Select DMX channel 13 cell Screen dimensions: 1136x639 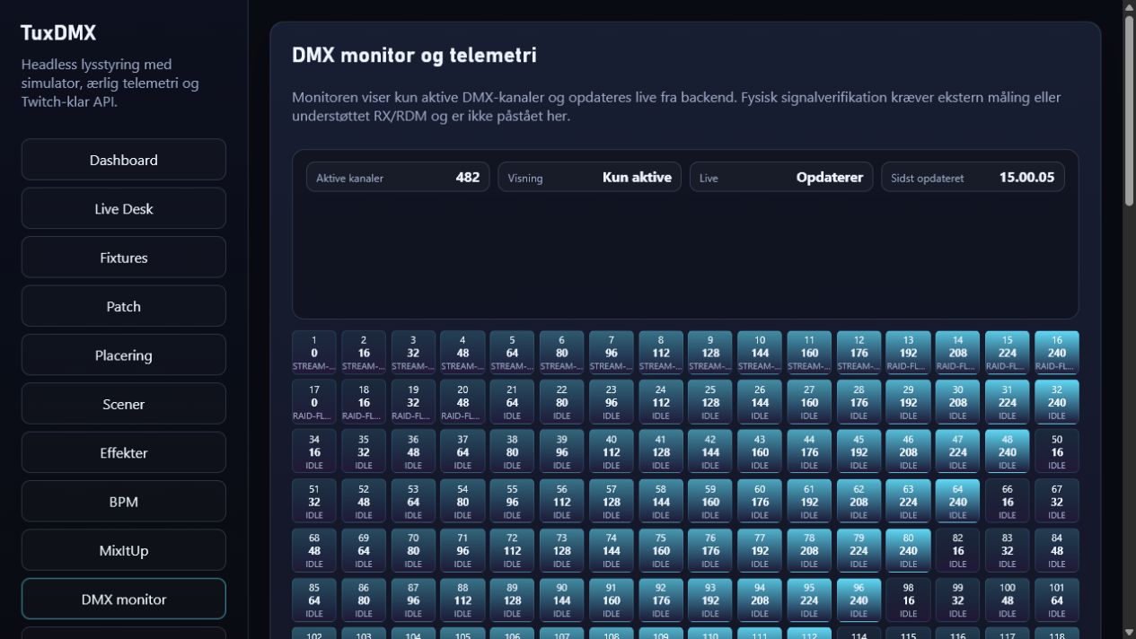pos(909,353)
